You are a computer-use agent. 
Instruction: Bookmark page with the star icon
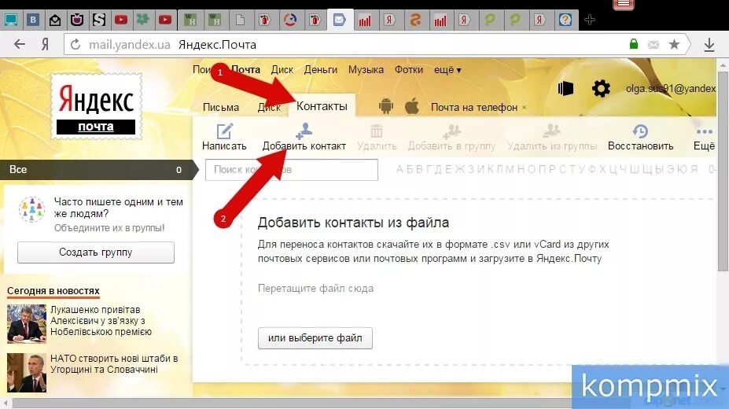674,45
